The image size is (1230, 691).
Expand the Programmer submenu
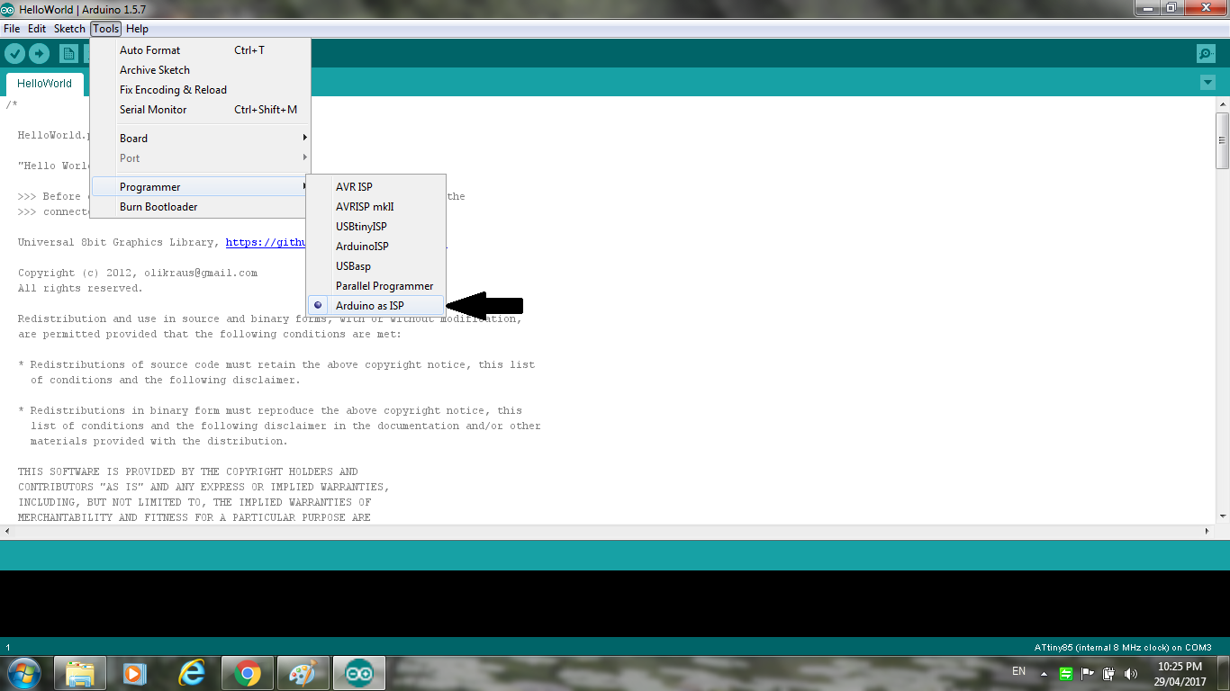click(200, 187)
